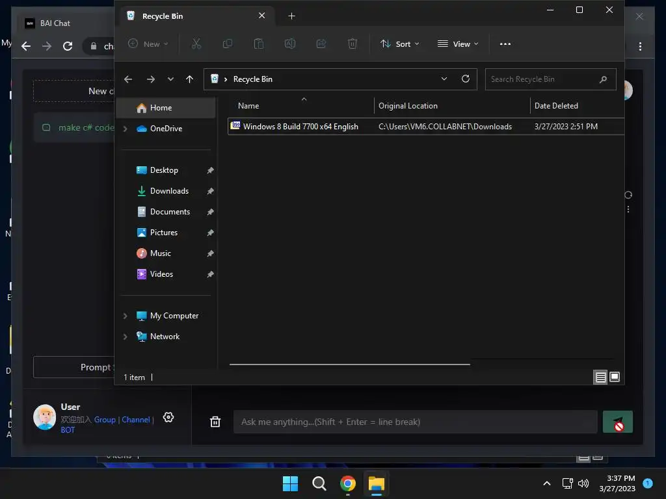Click the Rename icon in toolbar
666x499 pixels.
tap(290, 44)
